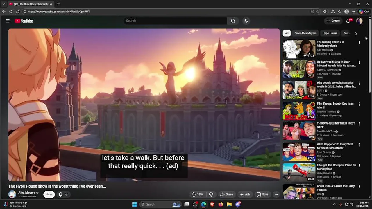Open a new browser tab
Viewport: 372px width, 209px height.
pyautogui.click(x=58, y=4)
